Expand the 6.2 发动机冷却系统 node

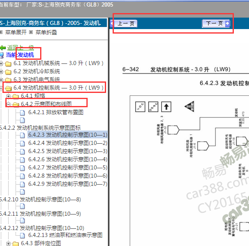coord(1,72)
